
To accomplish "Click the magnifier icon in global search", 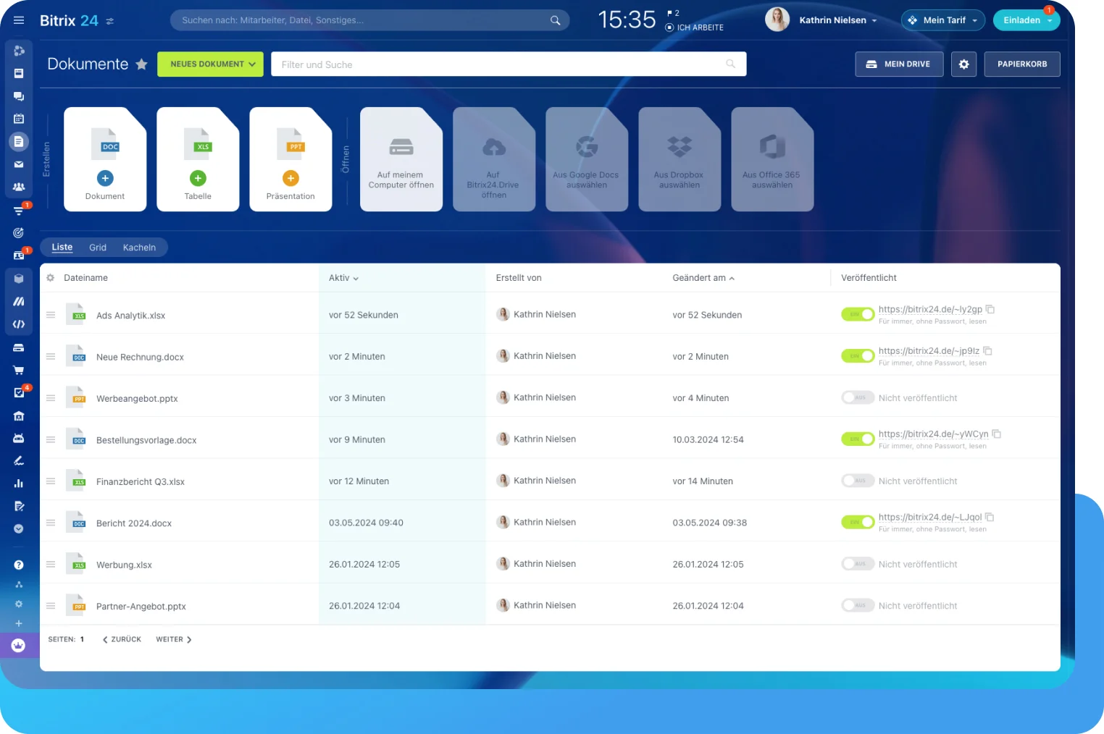I will [x=555, y=20].
